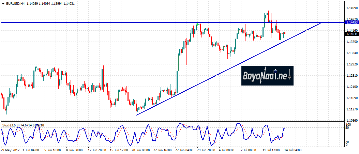359x154 pixels.
Task: Click the 1.14453 blue price label
Action: coord(351,22)
